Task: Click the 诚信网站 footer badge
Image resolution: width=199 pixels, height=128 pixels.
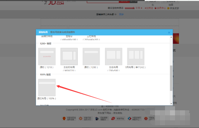Action: coord(118,119)
